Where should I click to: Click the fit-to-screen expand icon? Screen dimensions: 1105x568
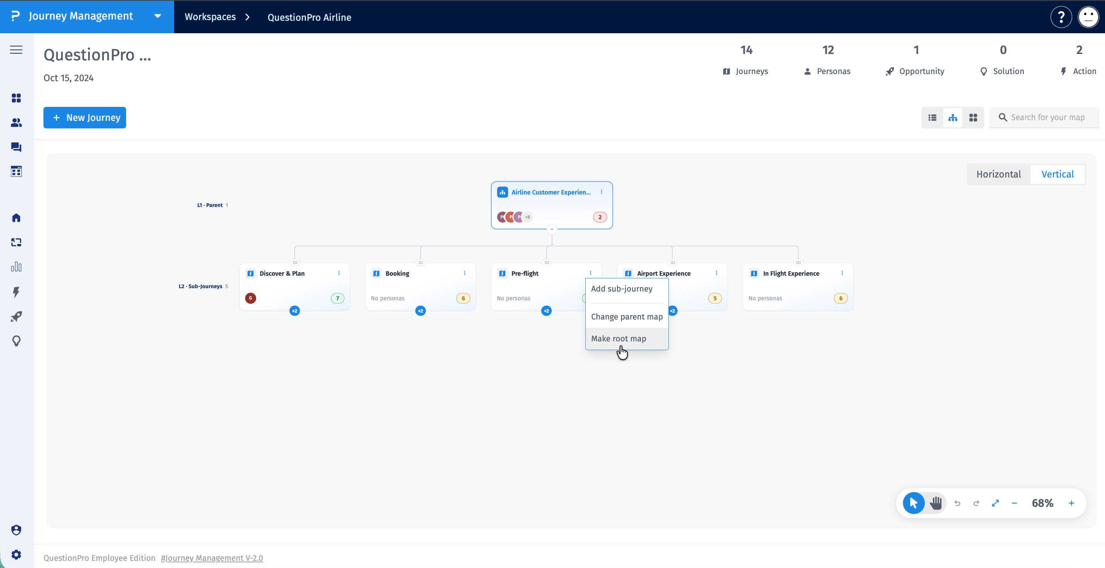(x=995, y=503)
